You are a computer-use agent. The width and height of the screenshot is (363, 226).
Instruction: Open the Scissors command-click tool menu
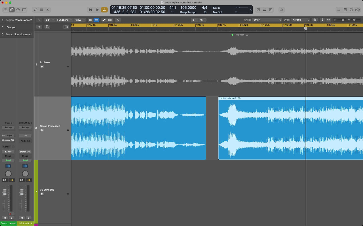[202, 20]
